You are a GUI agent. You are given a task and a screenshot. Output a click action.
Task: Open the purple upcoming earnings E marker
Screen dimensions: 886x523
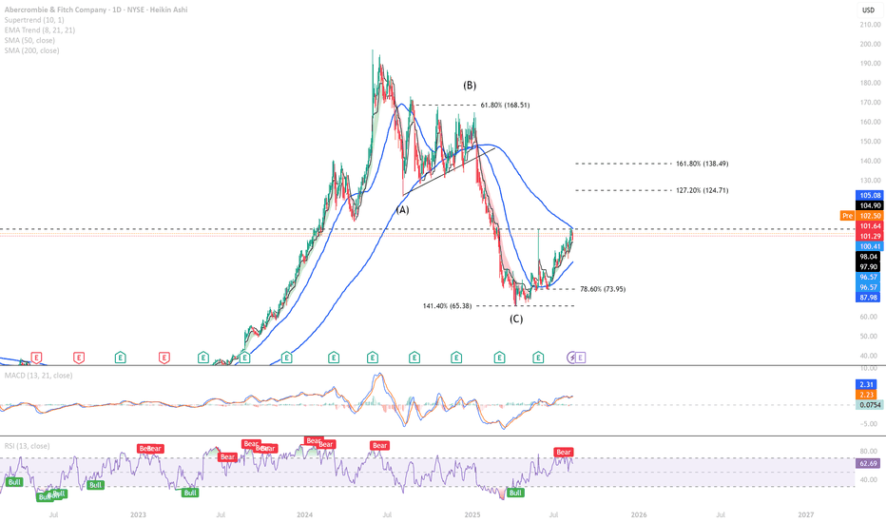580,358
